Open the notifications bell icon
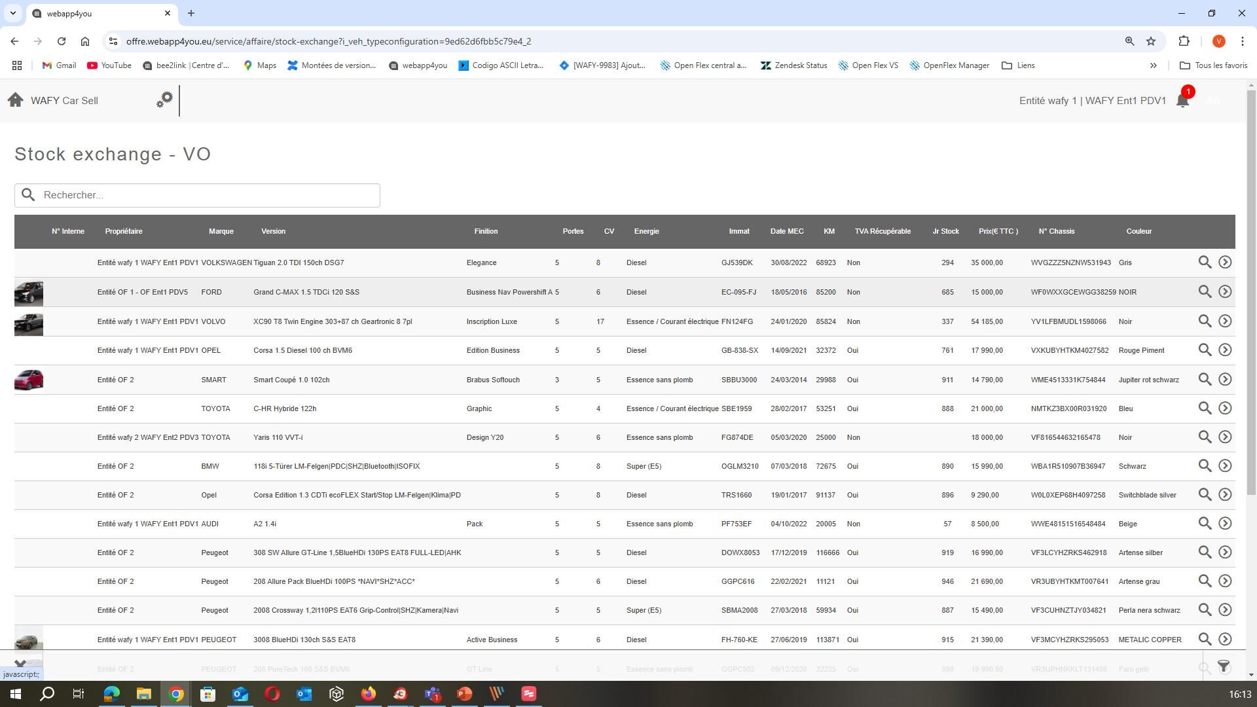Image resolution: width=1257 pixels, height=707 pixels. click(x=1182, y=100)
